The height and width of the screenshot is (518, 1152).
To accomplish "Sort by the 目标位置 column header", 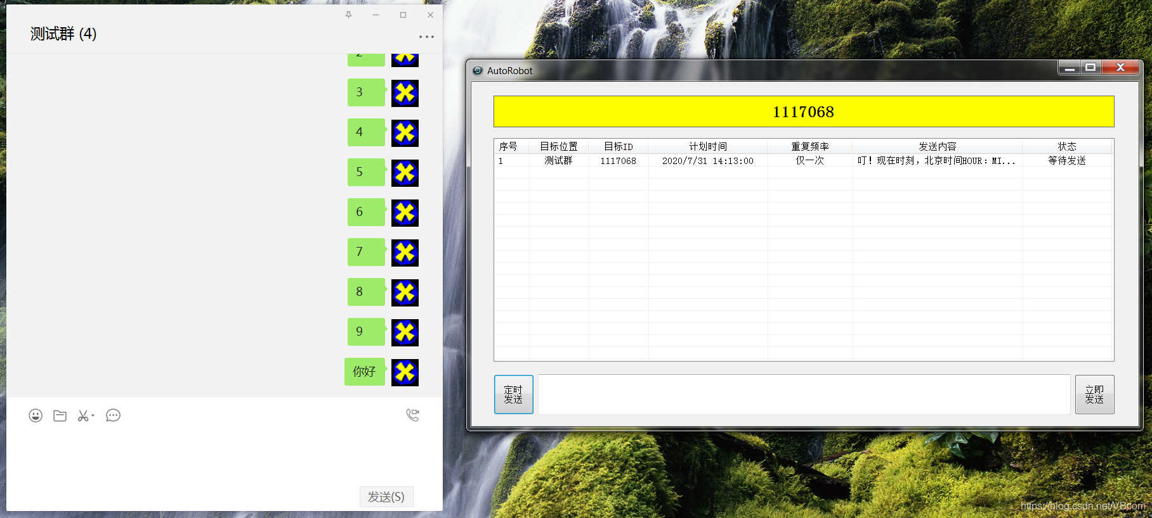I will [559, 146].
